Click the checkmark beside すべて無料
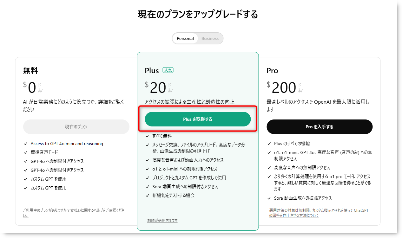Screen dimensions: 402x238 coord(147,136)
